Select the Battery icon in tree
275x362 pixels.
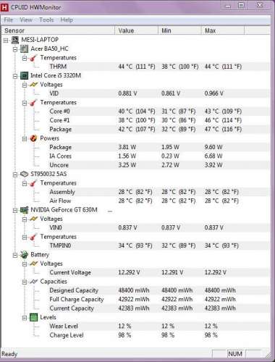24,255
